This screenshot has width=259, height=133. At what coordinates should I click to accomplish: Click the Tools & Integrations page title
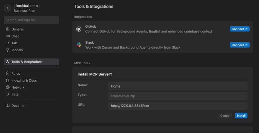[94, 6]
